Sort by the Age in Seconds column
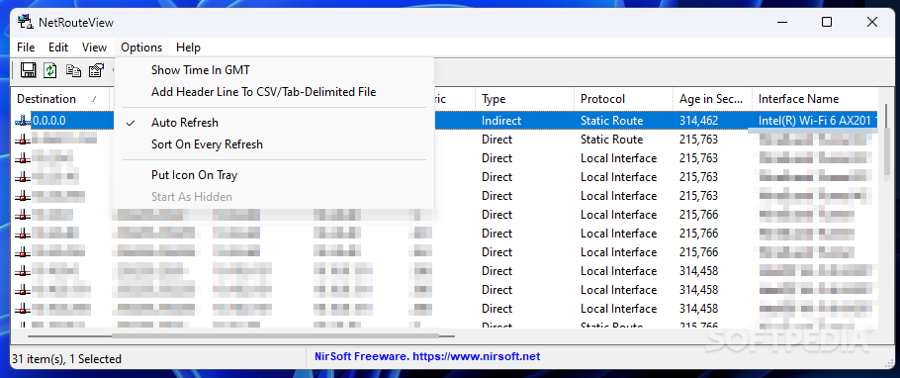 (x=712, y=99)
